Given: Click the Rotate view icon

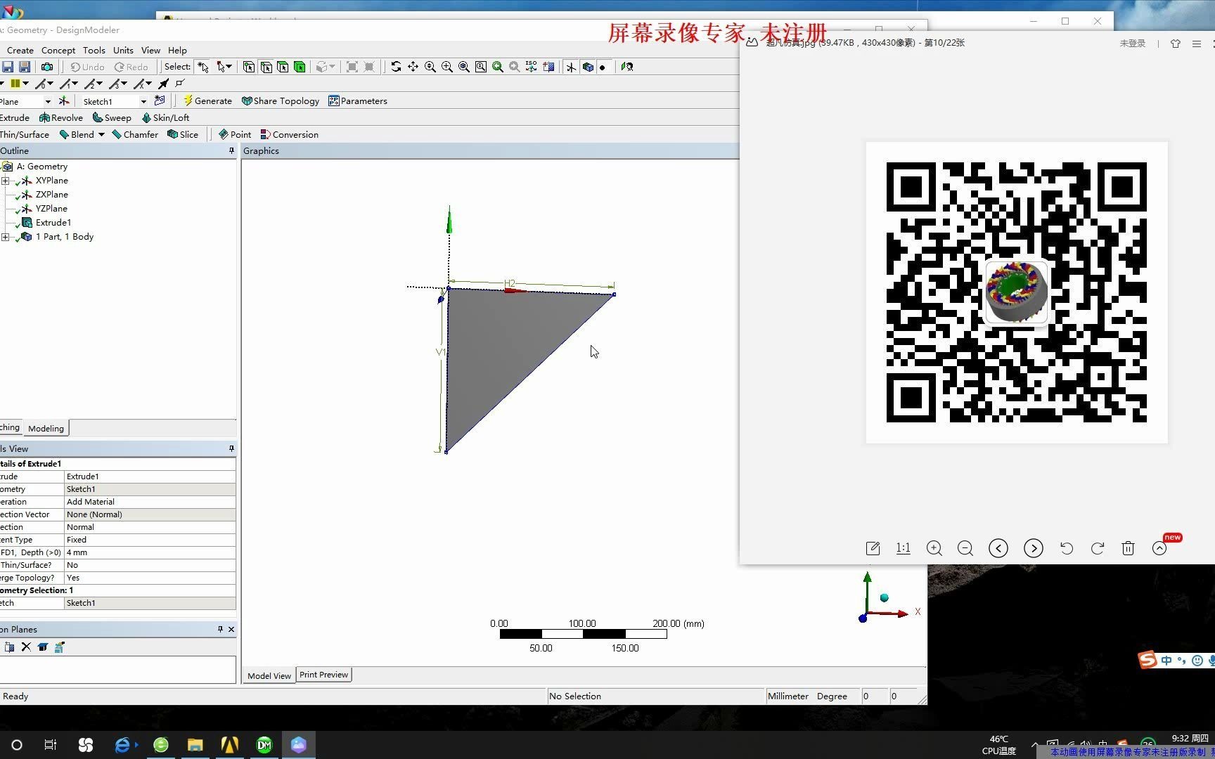Looking at the screenshot, I should click(396, 67).
